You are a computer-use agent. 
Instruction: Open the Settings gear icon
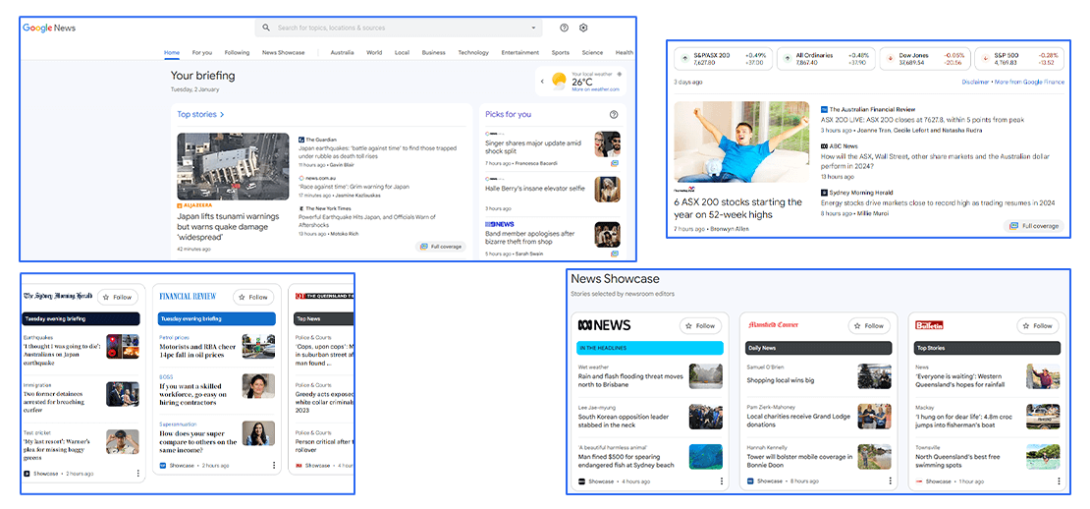pyautogui.click(x=583, y=28)
